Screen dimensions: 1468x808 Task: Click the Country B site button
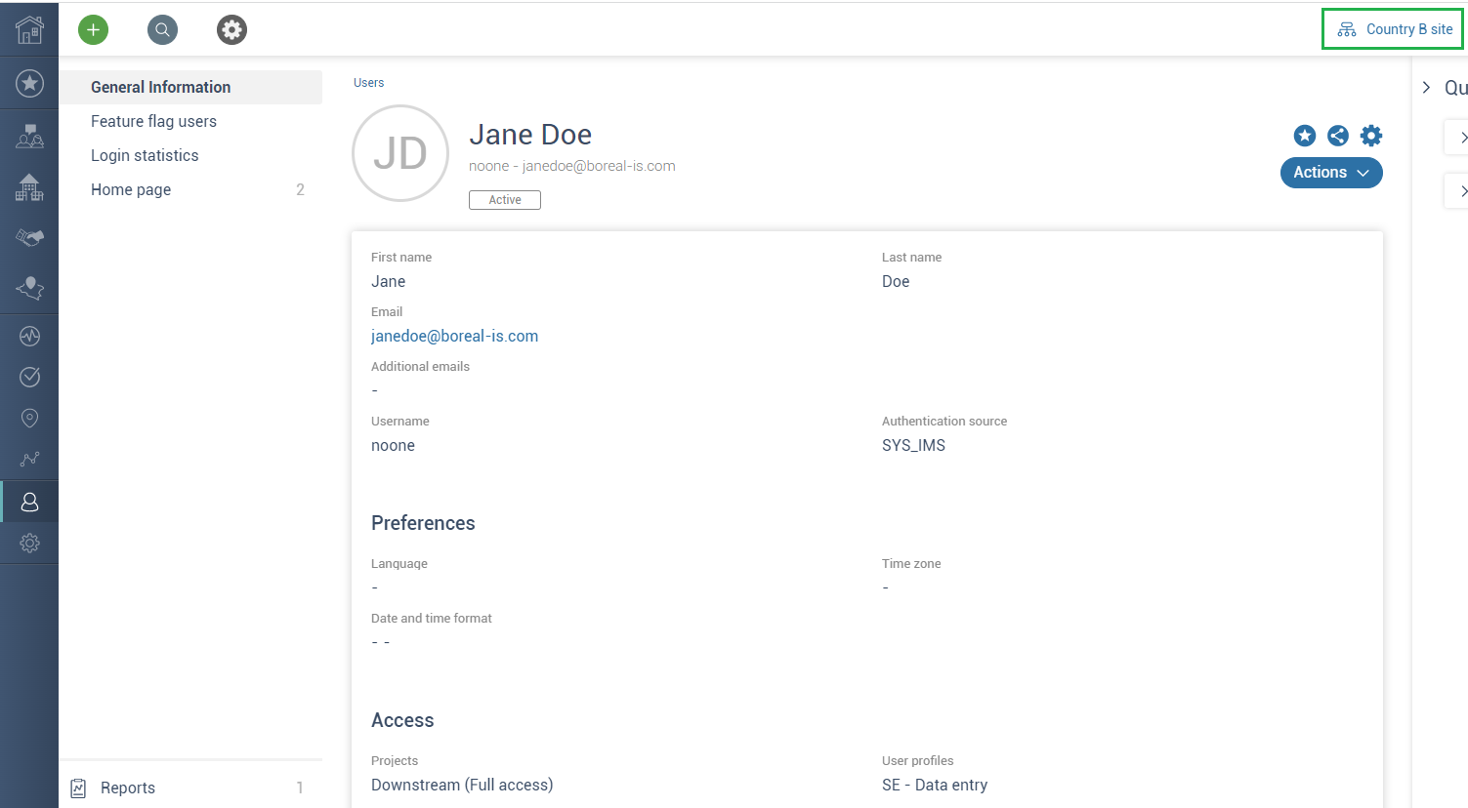pos(1392,28)
